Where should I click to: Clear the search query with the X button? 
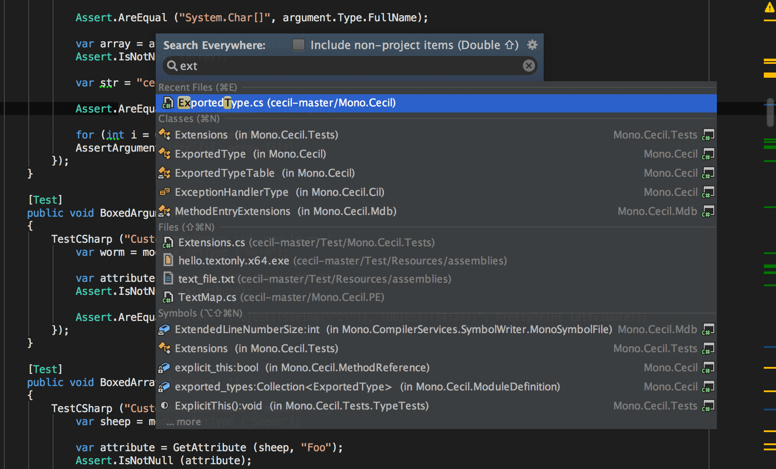coord(528,66)
